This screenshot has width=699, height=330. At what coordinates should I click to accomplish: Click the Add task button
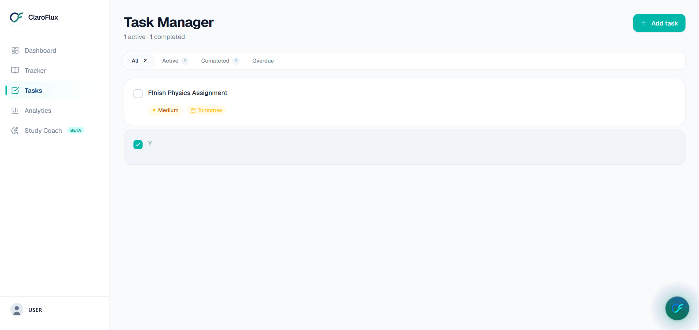(x=659, y=23)
